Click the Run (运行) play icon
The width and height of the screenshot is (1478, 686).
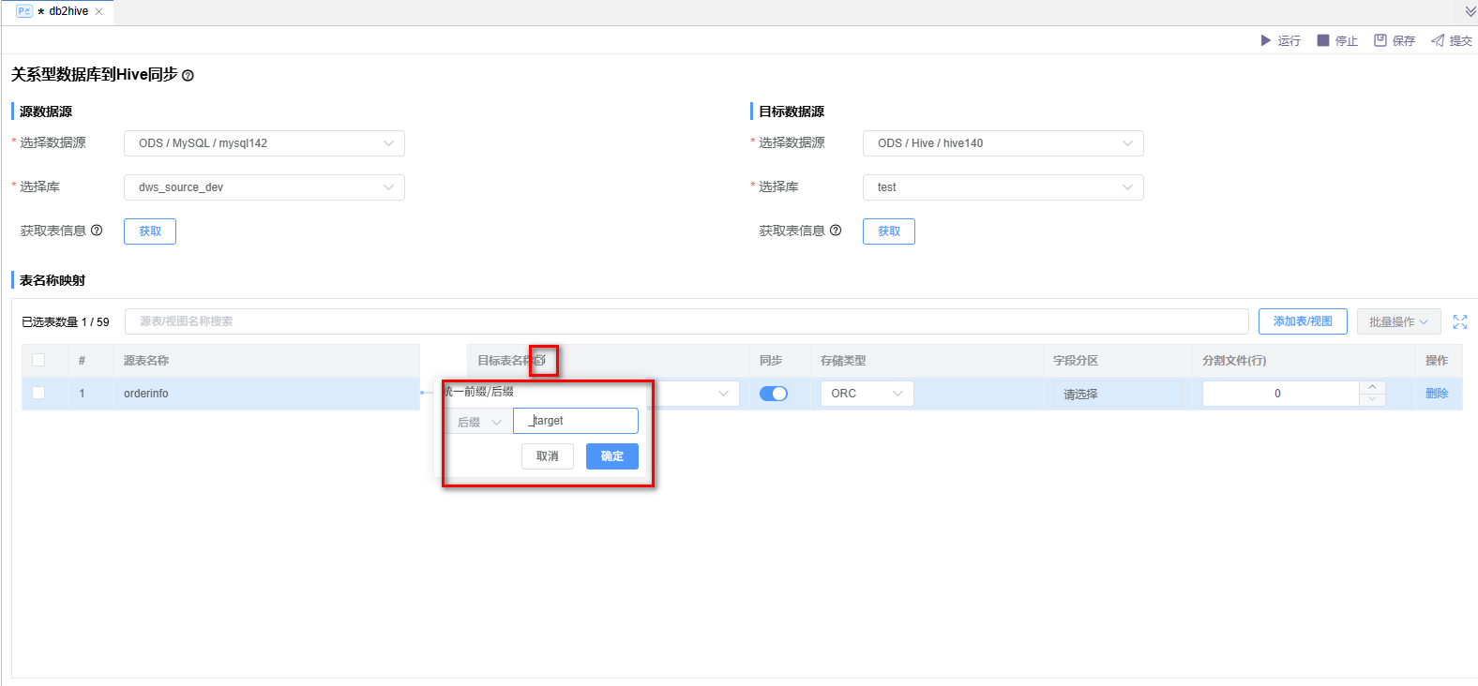coord(1266,40)
